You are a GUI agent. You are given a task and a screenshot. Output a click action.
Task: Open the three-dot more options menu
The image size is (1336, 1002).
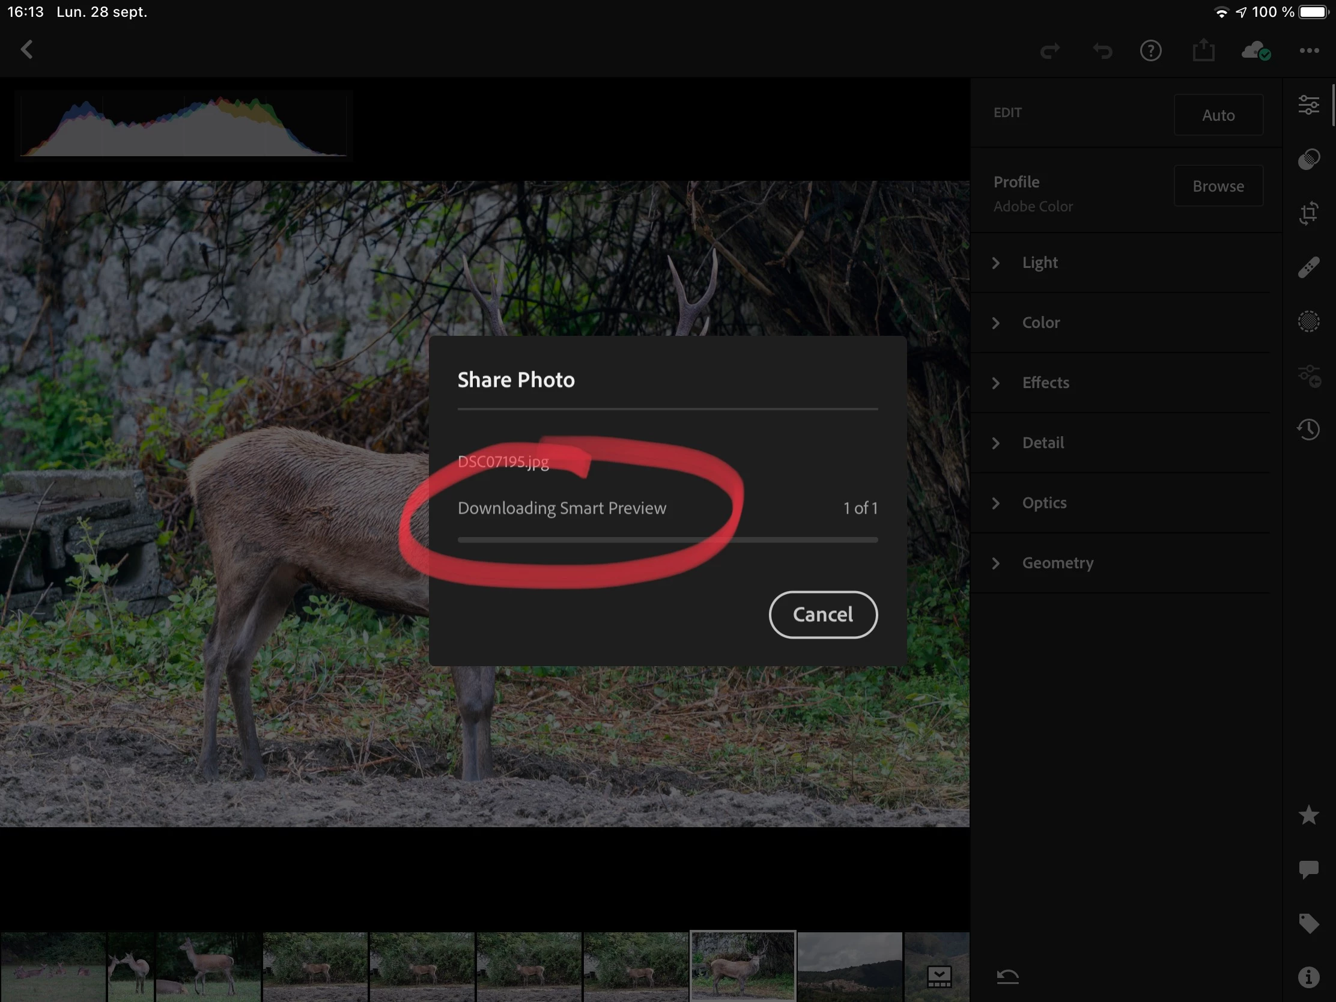(x=1309, y=50)
